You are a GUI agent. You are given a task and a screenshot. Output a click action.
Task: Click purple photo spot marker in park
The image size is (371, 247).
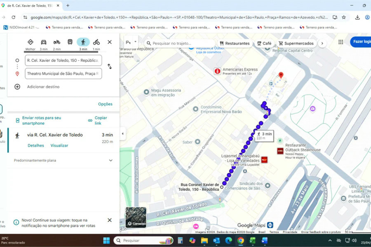pyautogui.click(x=312, y=109)
